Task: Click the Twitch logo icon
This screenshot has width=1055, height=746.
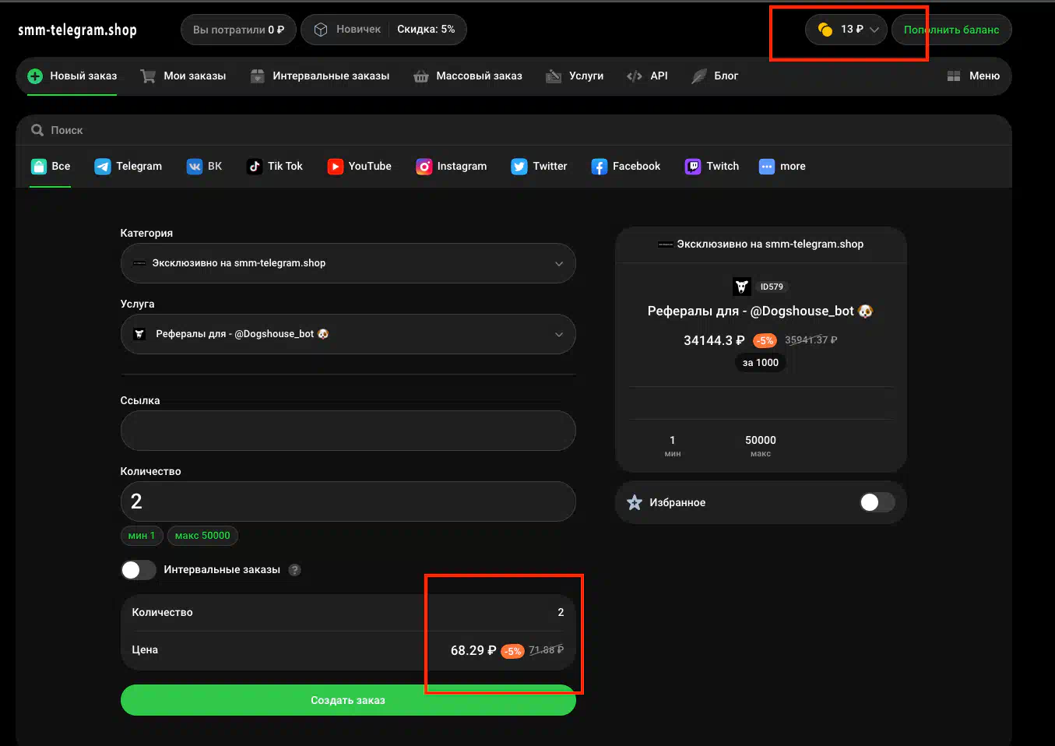Action: tap(693, 167)
